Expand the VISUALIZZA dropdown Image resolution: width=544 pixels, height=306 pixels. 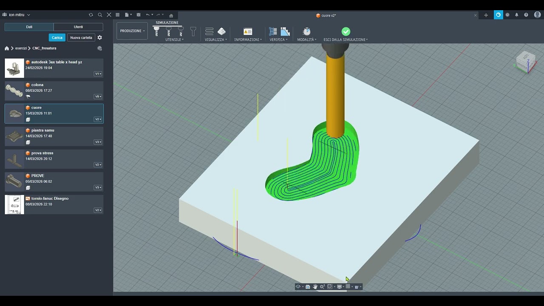coord(216,40)
